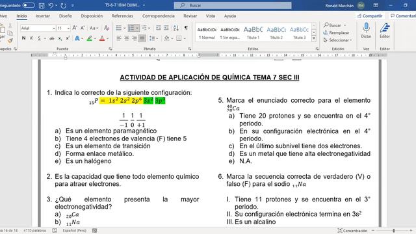Image resolution: width=416 pixels, height=234 pixels.
Task: Open the Inicio ribbon tab
Action: 21,16
